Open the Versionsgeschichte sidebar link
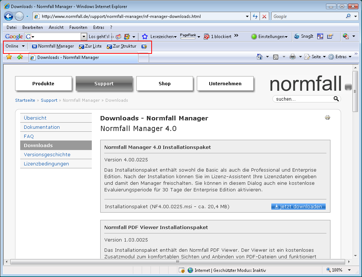362x277 pixels. (x=47, y=154)
